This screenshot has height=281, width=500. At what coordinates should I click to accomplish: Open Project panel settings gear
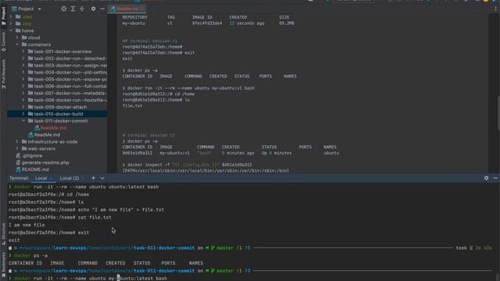pos(93,9)
